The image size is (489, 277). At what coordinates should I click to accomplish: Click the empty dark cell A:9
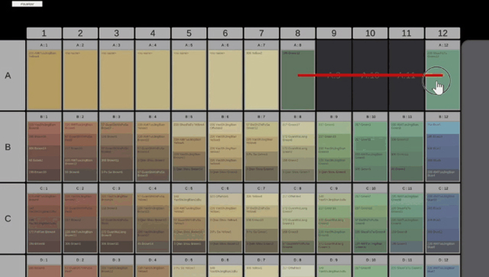click(334, 92)
